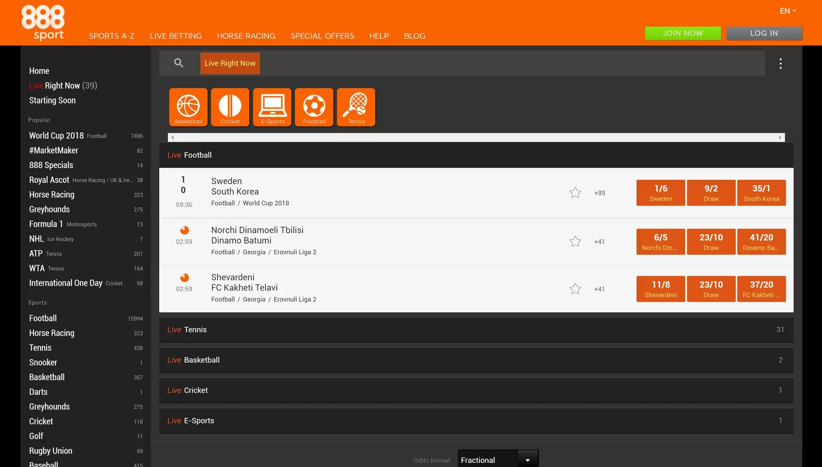
Task: Open Starting Soon sidebar link
Action: [52, 100]
